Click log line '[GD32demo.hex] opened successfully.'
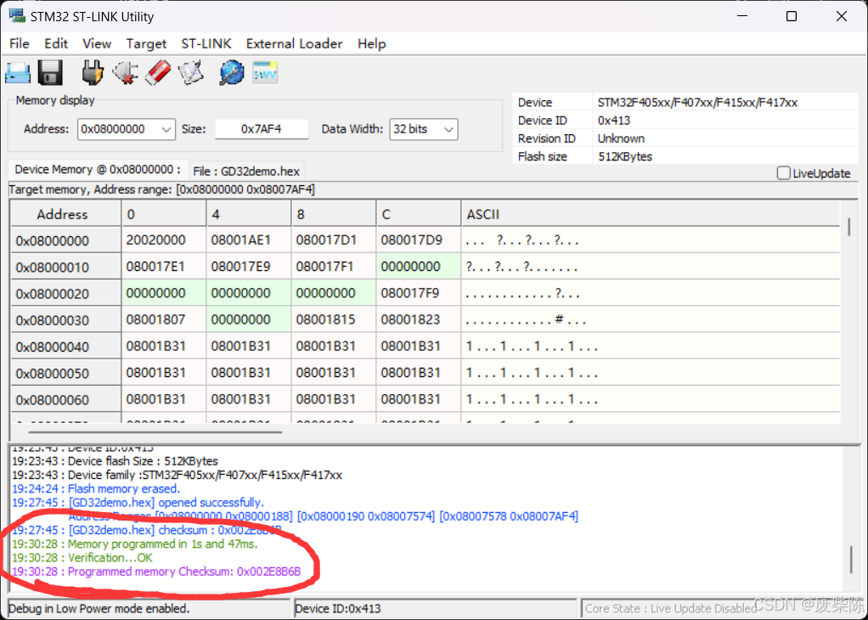The image size is (868, 620). 138,503
